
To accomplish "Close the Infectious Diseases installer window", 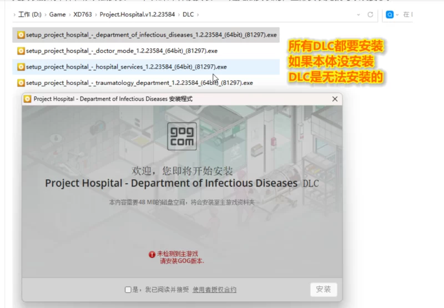I will pyautogui.click(x=335, y=99).
